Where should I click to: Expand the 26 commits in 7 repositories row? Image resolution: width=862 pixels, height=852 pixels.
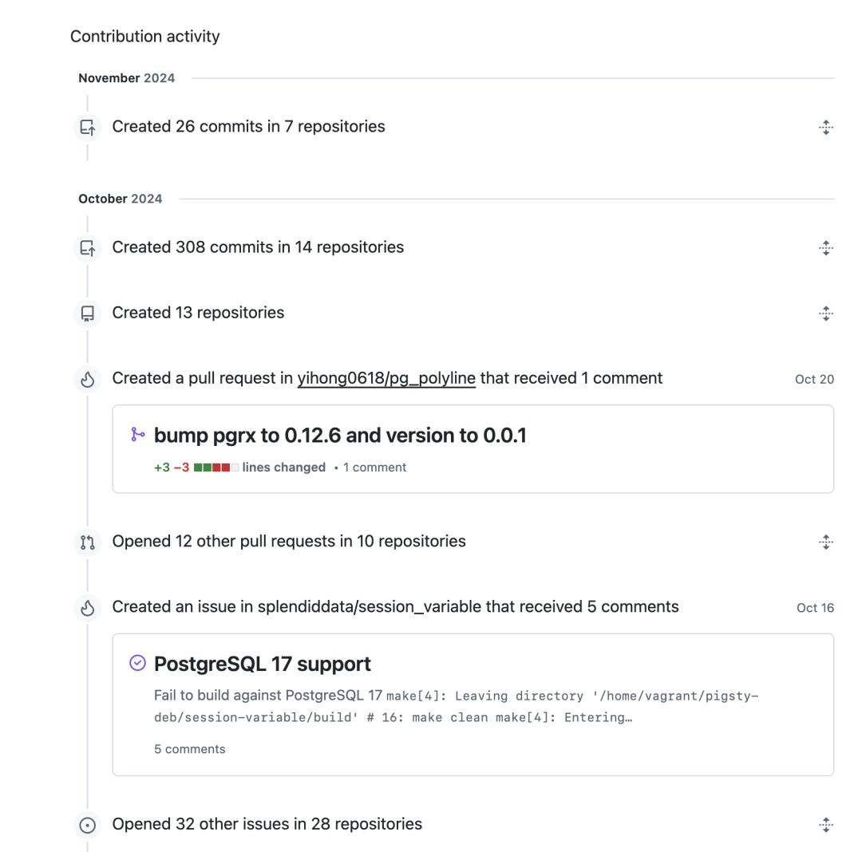826,127
